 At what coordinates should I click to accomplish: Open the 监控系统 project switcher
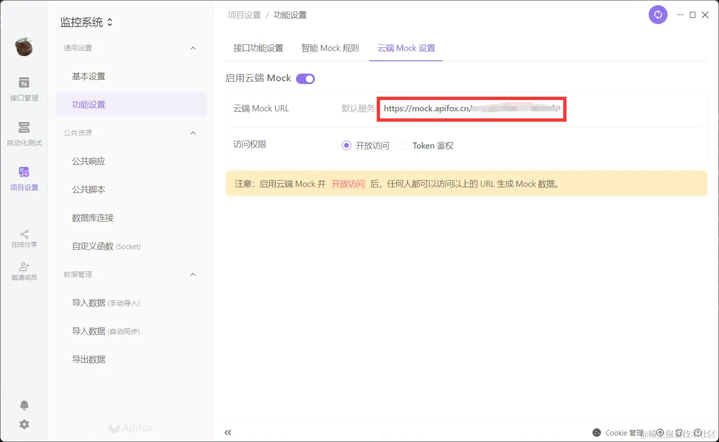(86, 22)
